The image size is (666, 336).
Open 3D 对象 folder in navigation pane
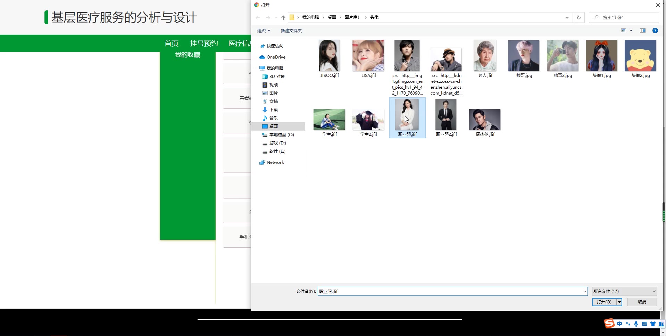277,76
